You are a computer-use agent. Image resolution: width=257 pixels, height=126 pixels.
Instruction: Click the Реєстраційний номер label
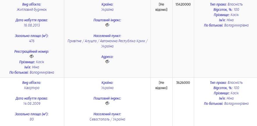point(32,52)
